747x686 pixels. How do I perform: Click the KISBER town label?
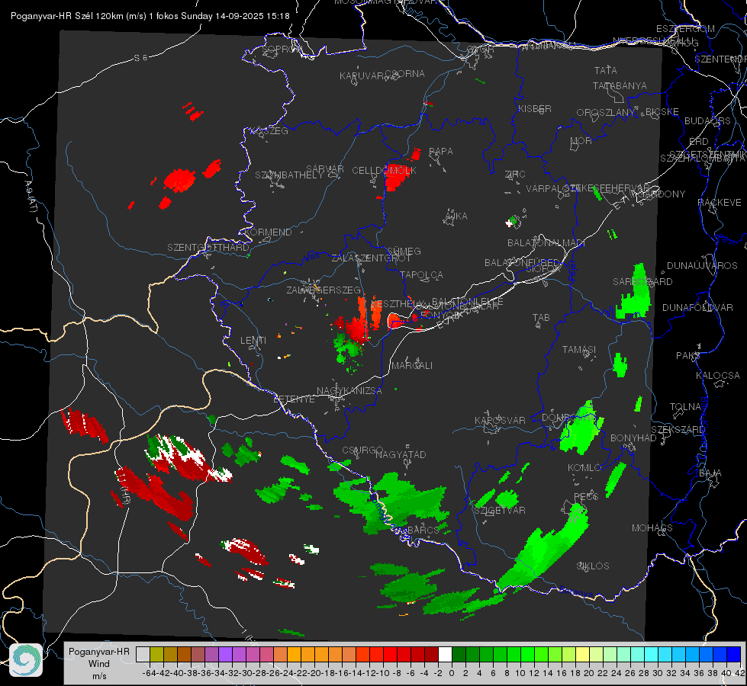tap(535, 108)
